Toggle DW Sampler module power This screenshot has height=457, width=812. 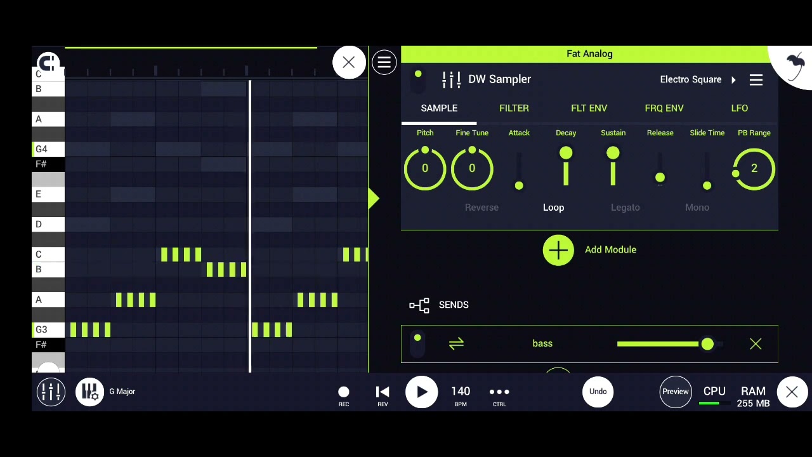[418, 80]
